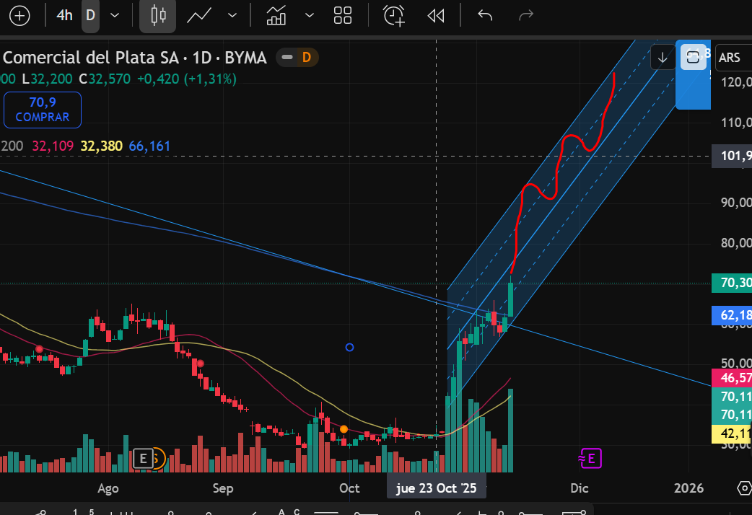This screenshot has width=752, height=515.
Task: Select the candlestick chart type
Action: click(158, 16)
